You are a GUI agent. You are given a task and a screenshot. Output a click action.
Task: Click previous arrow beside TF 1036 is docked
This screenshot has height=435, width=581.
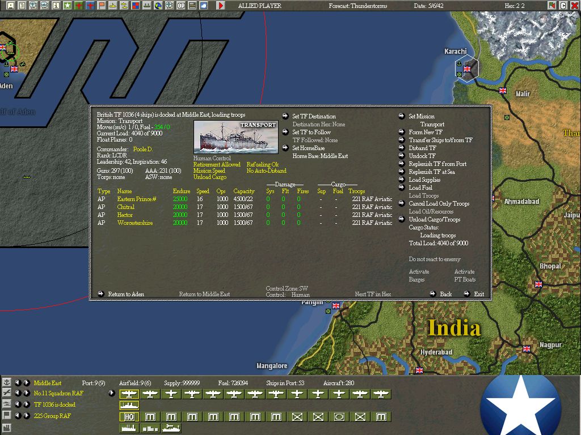18,404
